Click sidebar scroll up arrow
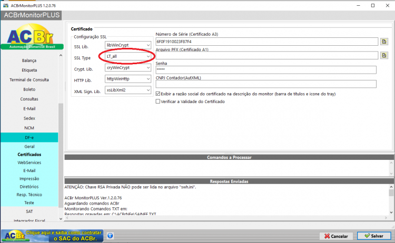This screenshot has width=395, height=243. click(x=61, y=55)
